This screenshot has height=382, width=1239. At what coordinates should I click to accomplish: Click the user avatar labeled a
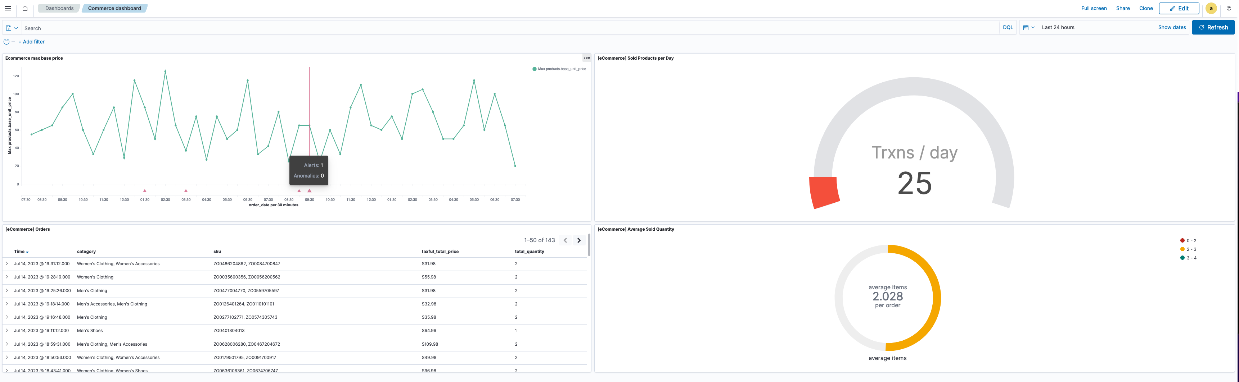[1211, 8]
